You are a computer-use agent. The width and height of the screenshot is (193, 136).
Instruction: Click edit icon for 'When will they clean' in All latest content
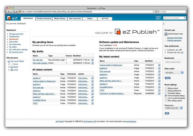pos(92,94)
